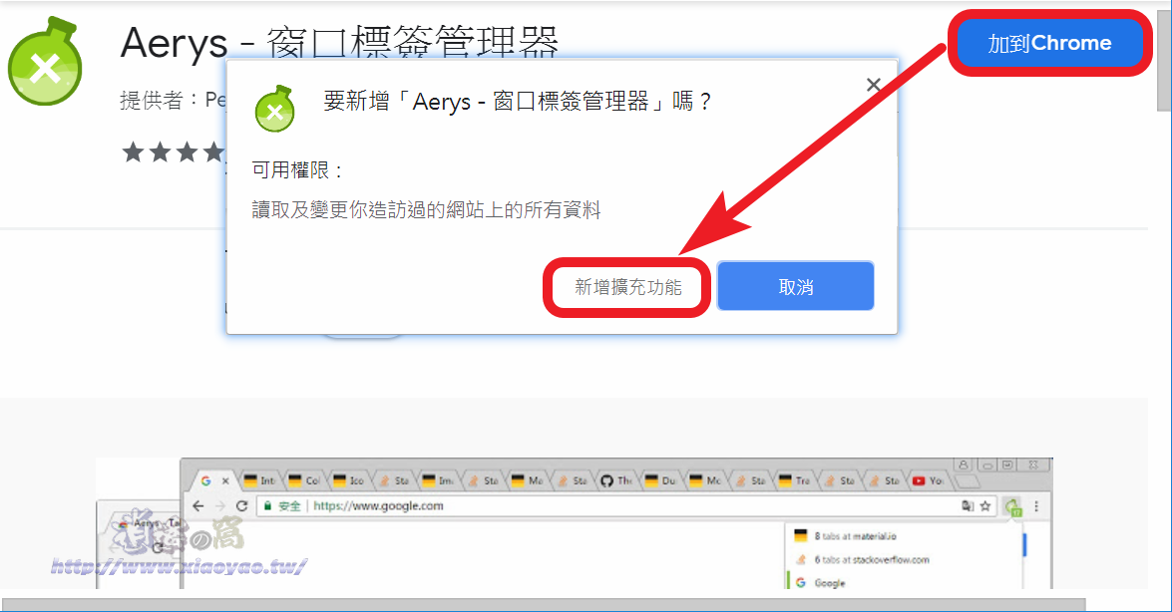
Task: Click the star rating under the title
Action: 174,153
